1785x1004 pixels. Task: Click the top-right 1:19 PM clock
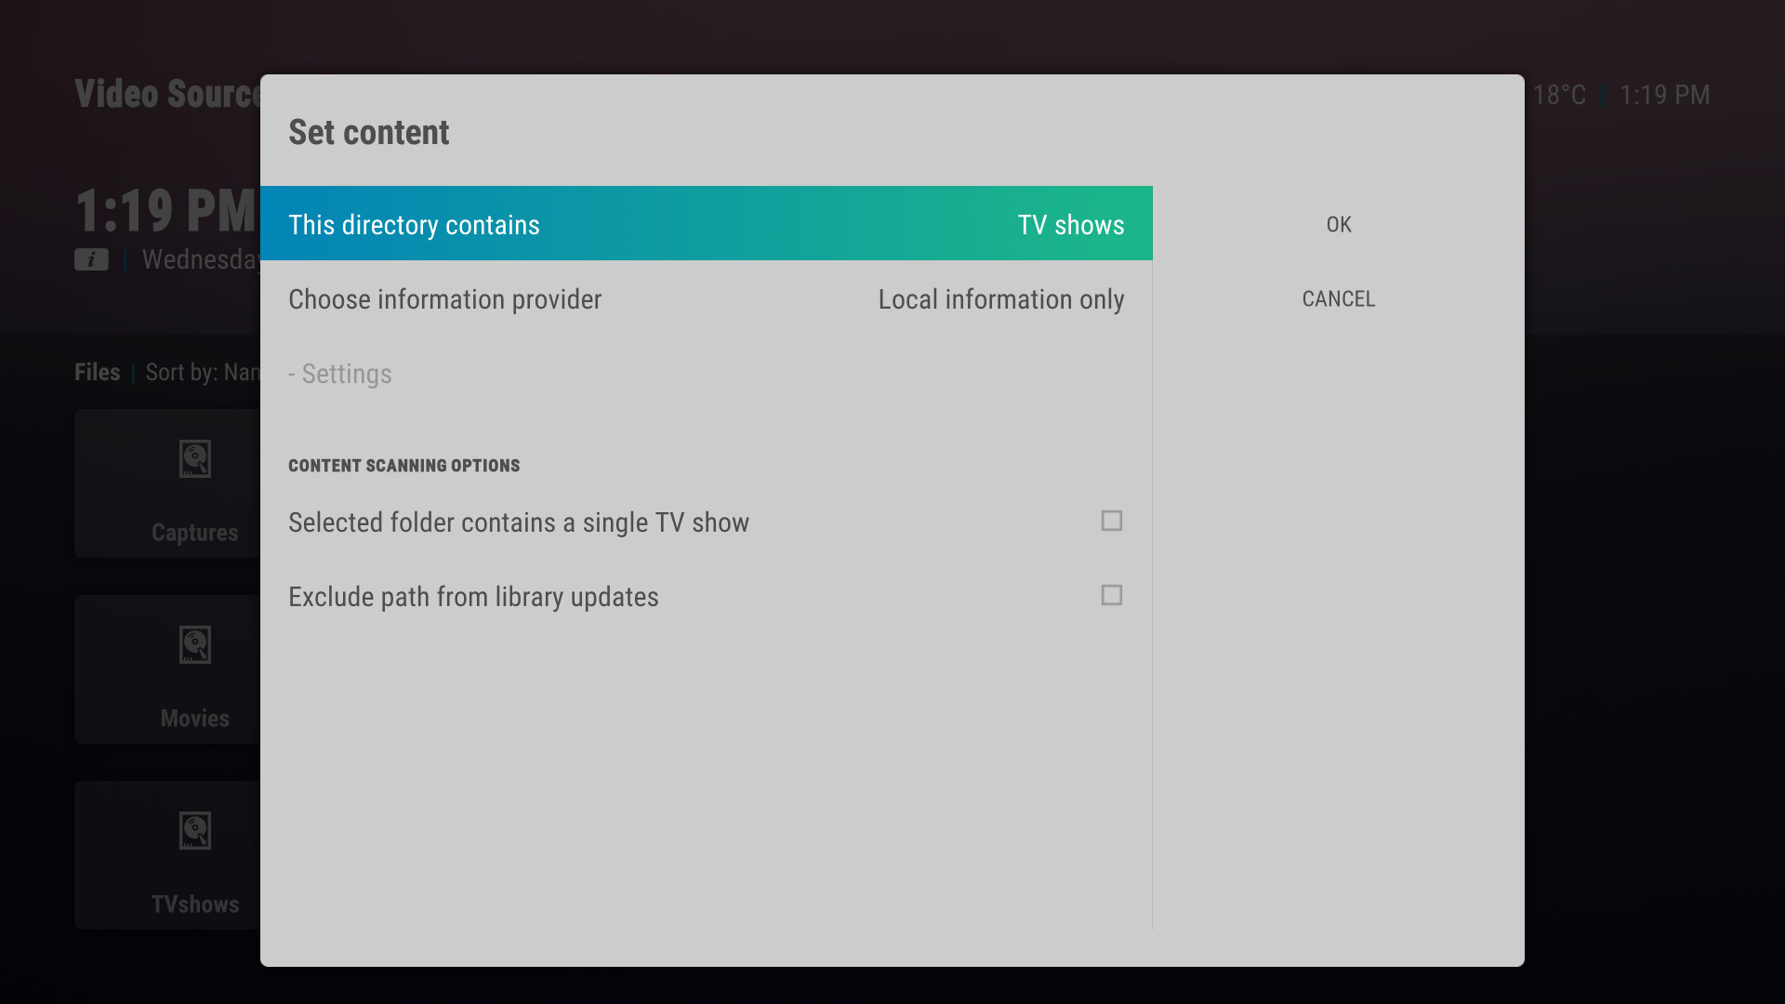point(1664,95)
